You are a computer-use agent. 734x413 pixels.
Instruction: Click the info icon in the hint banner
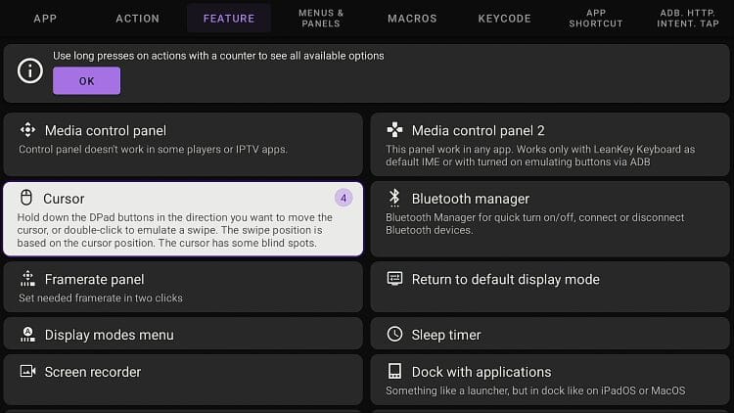30,71
